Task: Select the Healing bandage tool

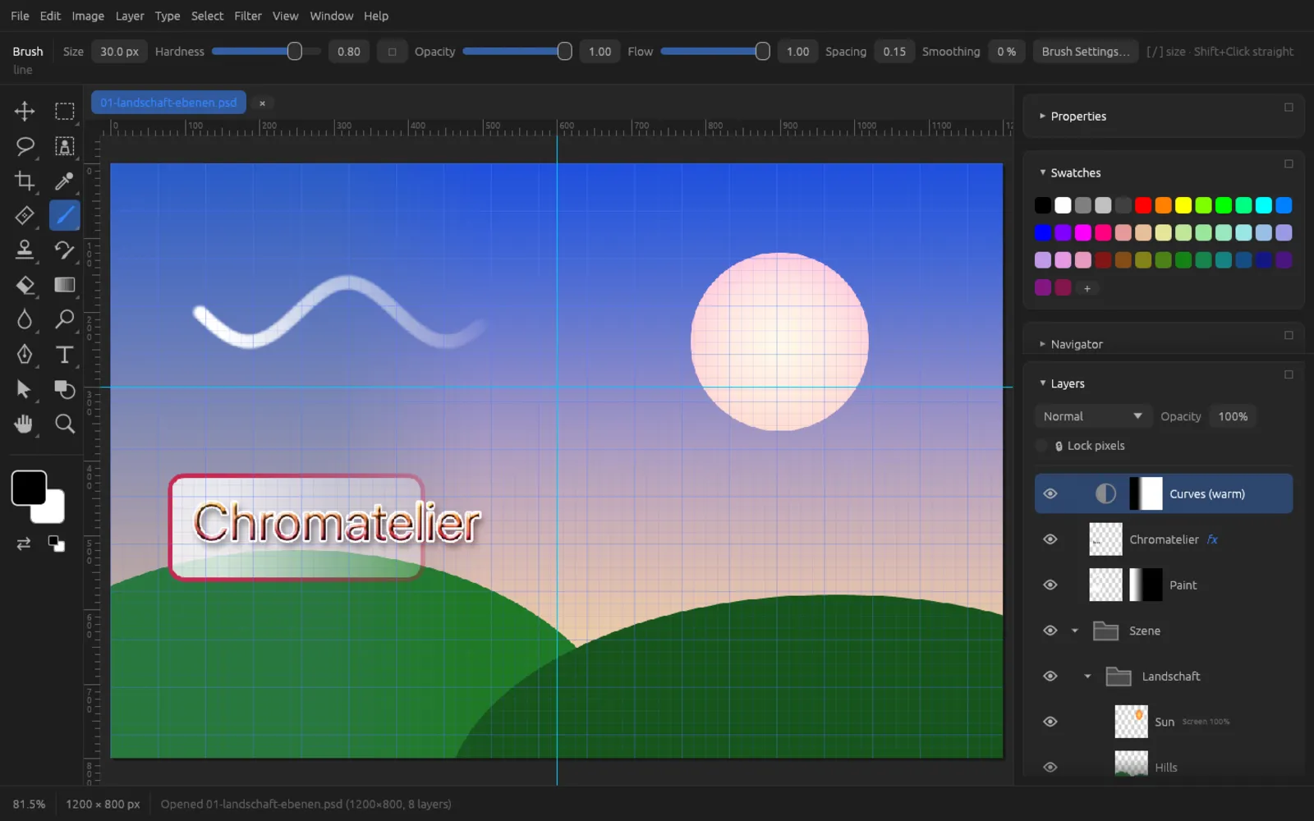Action: click(x=25, y=215)
